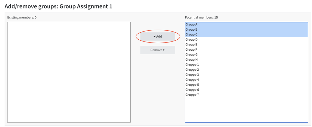Select Group F in potential members
This screenshot has height=127, width=312.
(x=246, y=49)
